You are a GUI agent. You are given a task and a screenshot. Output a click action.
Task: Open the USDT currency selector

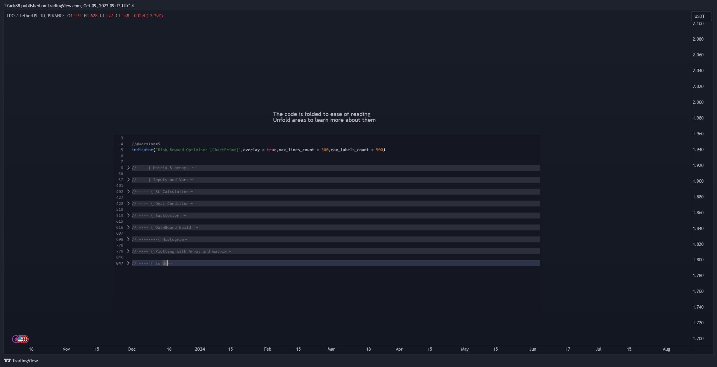pos(701,16)
